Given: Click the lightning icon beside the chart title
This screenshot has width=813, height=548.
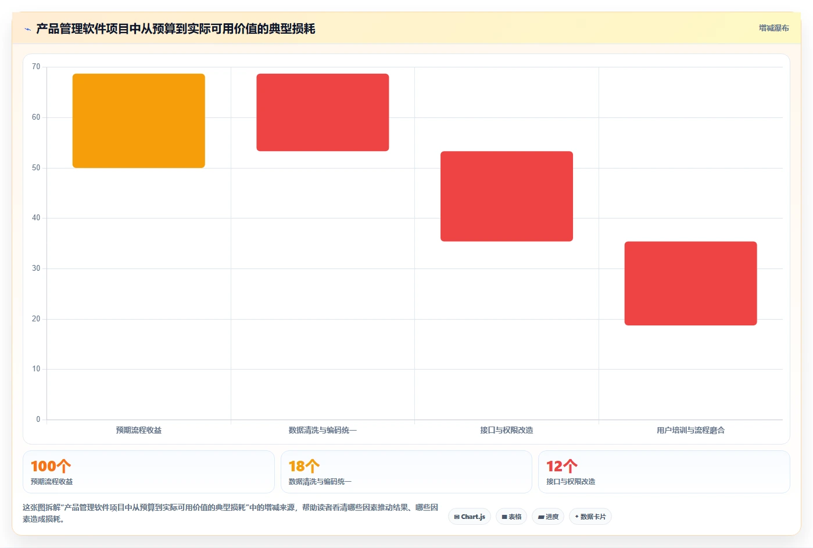Looking at the screenshot, I should click(27, 29).
